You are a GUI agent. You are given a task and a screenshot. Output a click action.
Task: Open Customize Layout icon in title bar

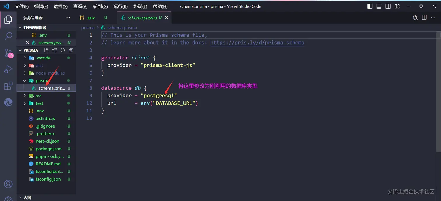tap(397, 6)
